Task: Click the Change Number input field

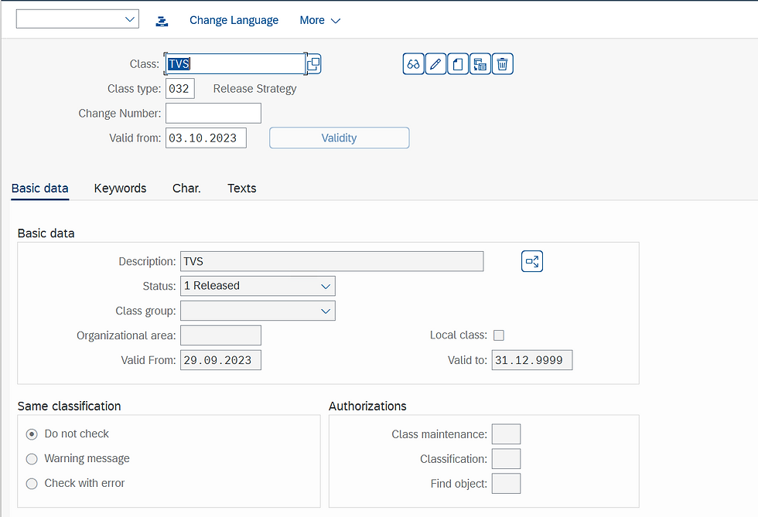Action: [213, 113]
